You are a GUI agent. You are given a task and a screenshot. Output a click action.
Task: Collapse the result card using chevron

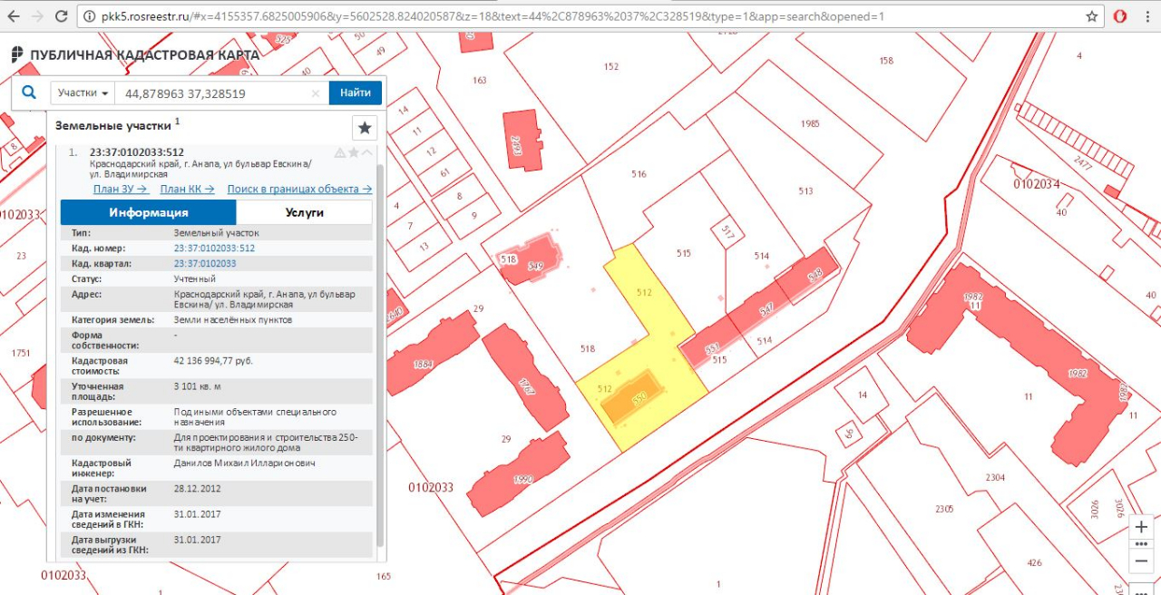[x=367, y=152]
